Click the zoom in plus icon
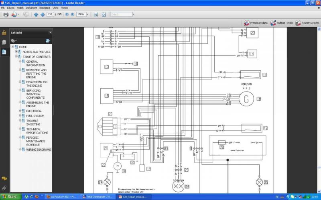This screenshot has height=200, width=321. coord(73,14)
